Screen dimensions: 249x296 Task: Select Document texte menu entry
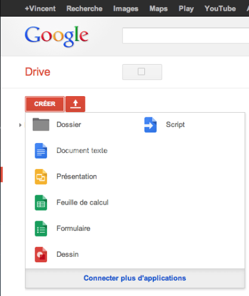pos(82,151)
